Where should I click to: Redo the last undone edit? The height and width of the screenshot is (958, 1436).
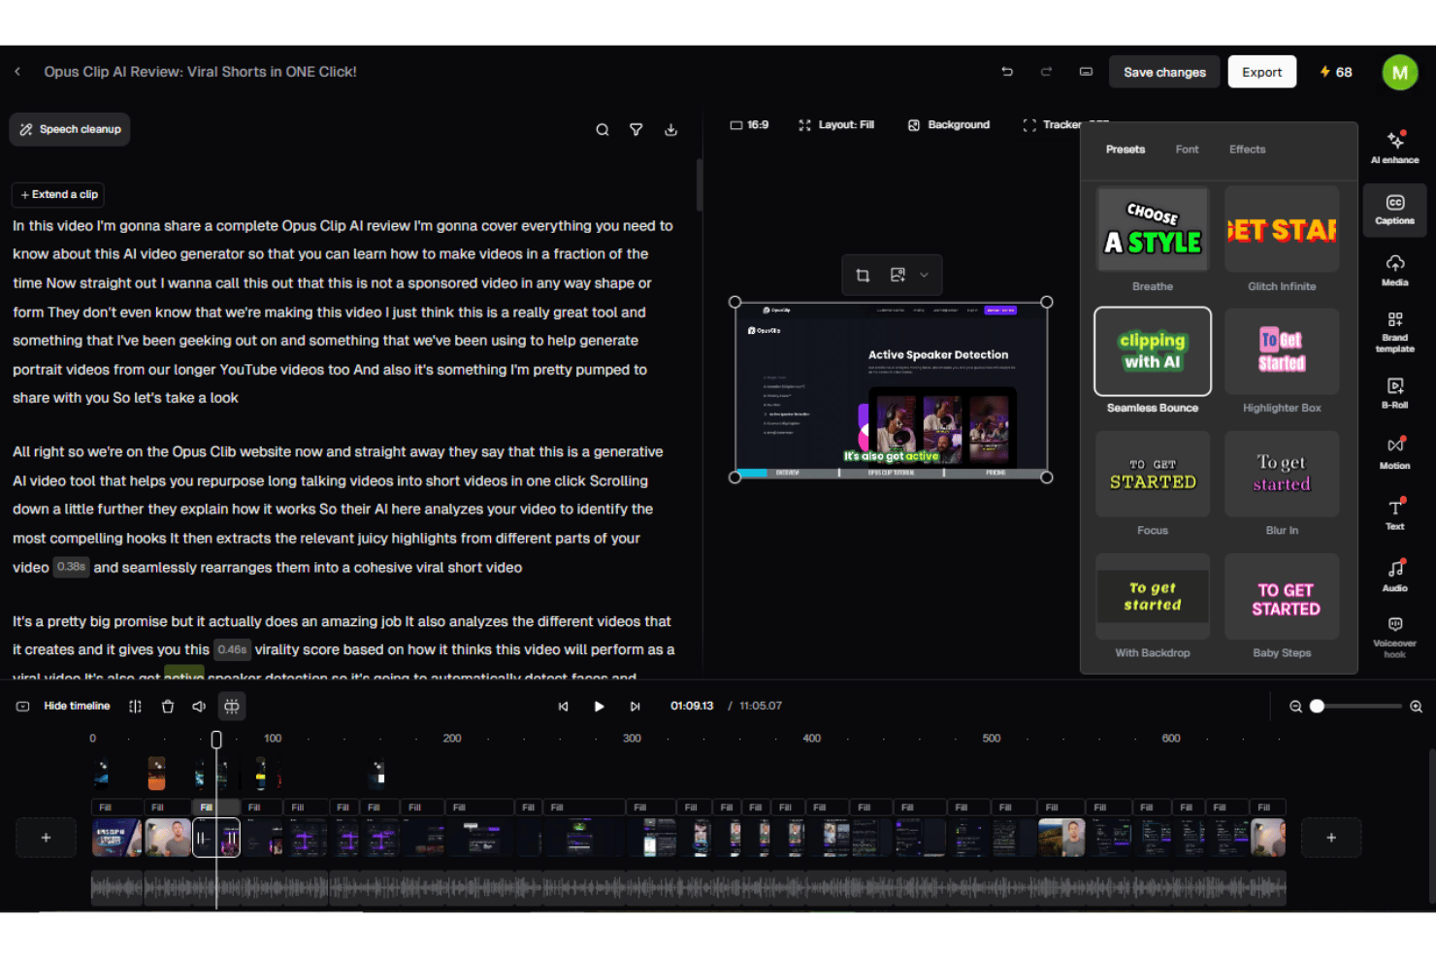pos(1046,72)
